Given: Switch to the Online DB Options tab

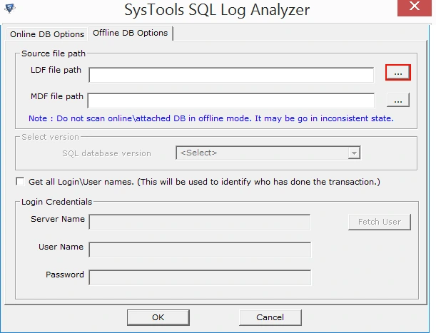Looking at the screenshot, I should 47,34.
